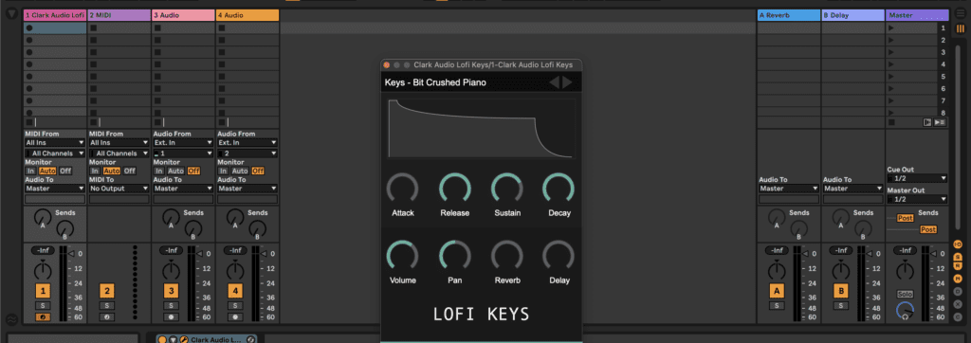This screenshot has width=971, height=343.
Task: Open track 1 MIDI From All Ins dropdown
Action: [55, 142]
